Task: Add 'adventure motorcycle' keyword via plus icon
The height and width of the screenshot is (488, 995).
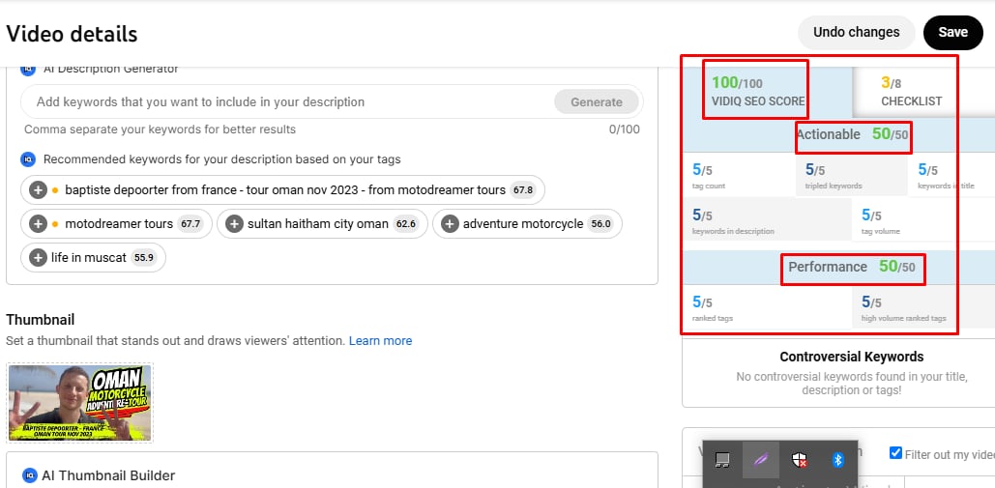Action: pos(450,224)
